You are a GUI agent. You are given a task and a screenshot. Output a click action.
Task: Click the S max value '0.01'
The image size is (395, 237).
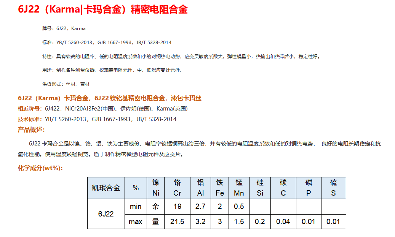[334, 222]
